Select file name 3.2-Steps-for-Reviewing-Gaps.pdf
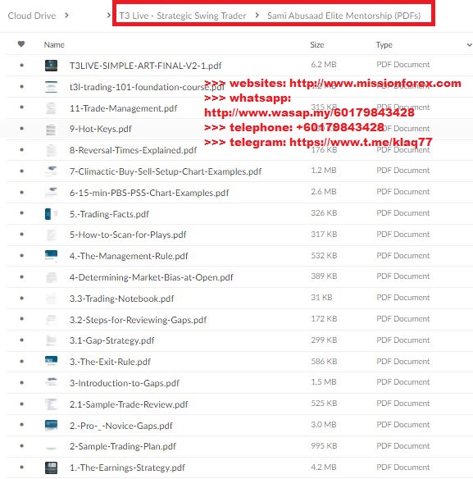473x479 pixels. 138,320
